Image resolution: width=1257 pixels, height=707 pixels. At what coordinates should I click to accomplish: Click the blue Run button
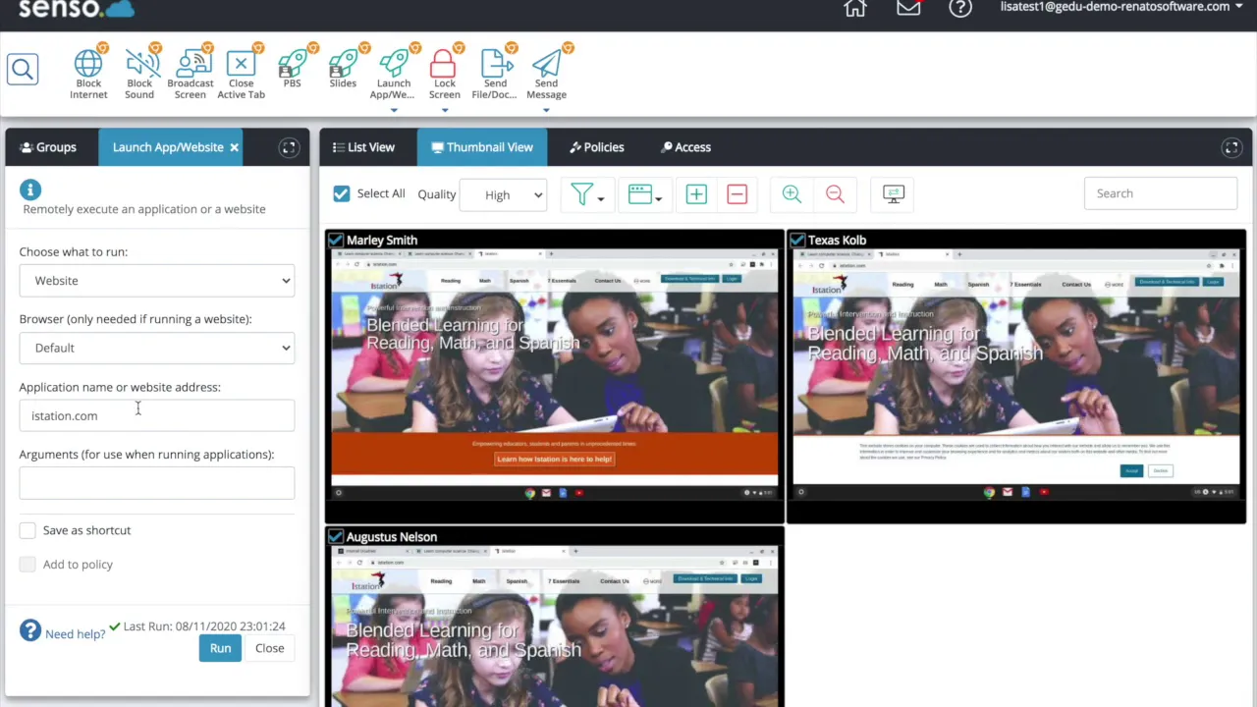[220, 648]
